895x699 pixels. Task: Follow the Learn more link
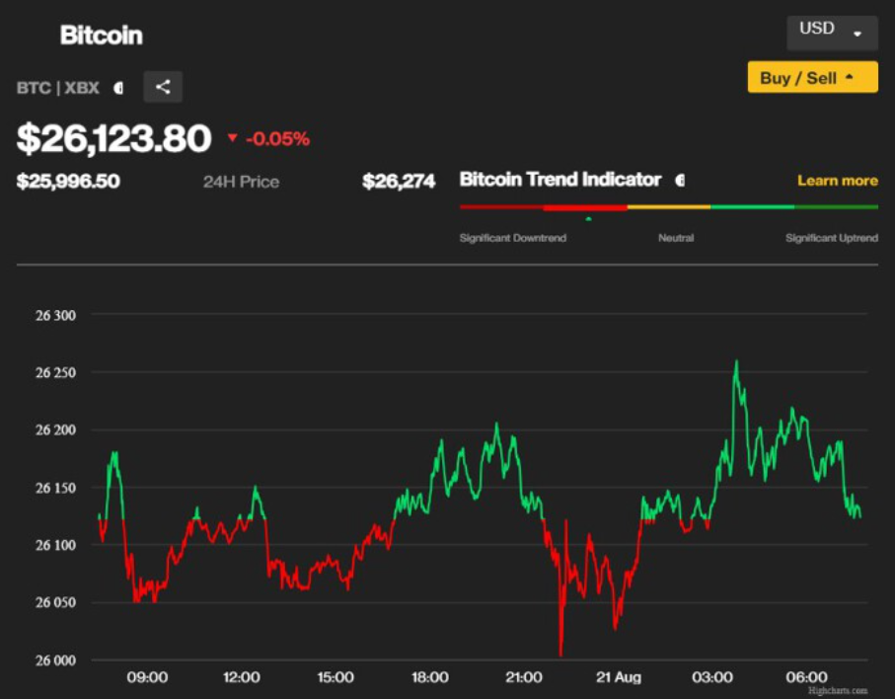[x=838, y=181]
